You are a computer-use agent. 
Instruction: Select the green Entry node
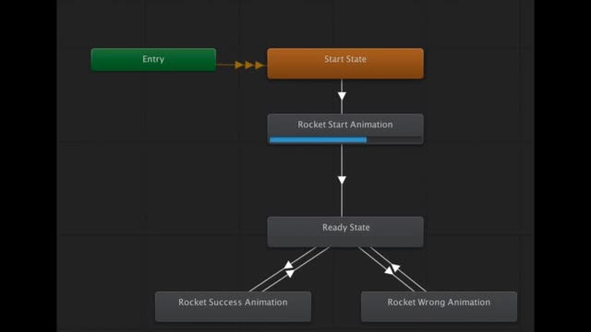153,59
